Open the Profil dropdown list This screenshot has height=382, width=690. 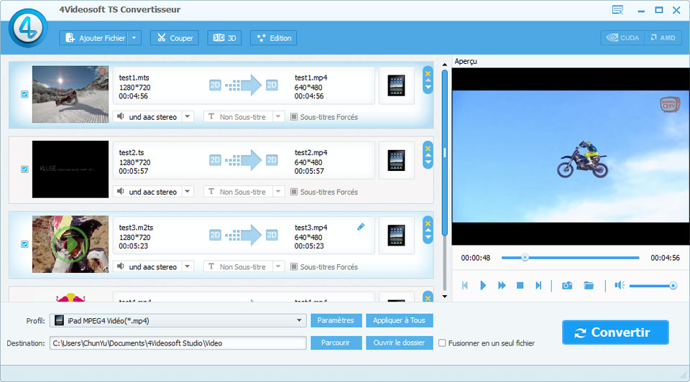(299, 320)
